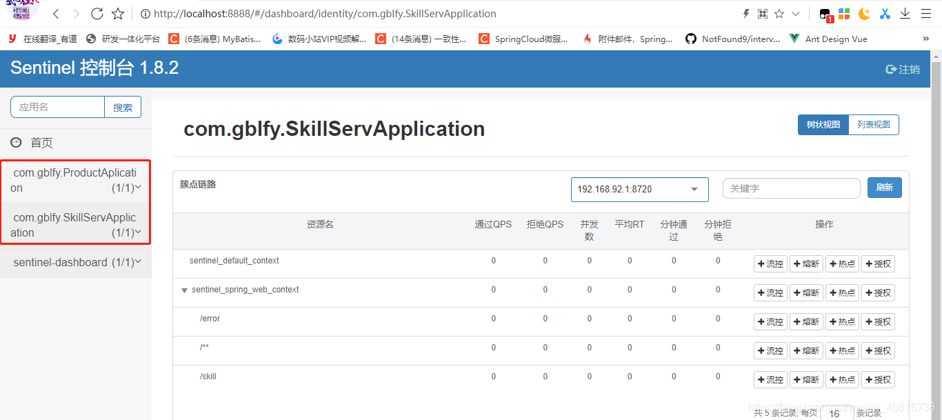942x420 pixels.
Task: Open the 在线翻译_有道 bookmark
Action: tap(42, 39)
